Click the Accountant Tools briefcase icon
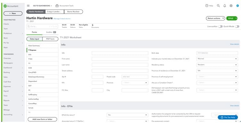 (57, 6)
